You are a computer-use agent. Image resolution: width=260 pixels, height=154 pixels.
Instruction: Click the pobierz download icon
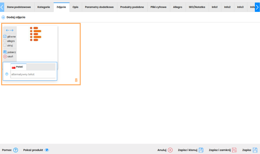[5, 52]
